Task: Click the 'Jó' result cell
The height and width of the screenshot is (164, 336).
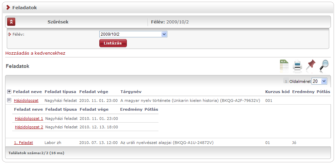Action: [294, 143]
